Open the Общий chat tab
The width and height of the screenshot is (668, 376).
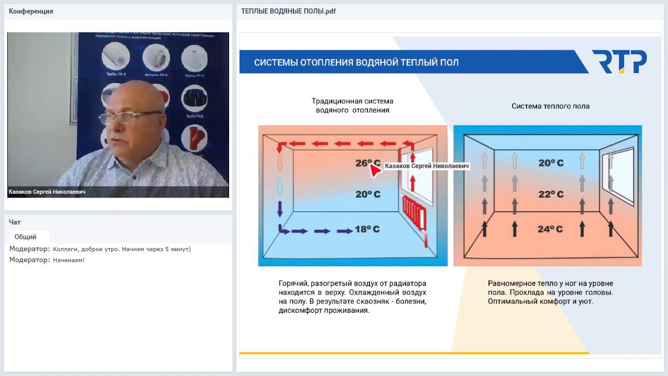click(x=26, y=237)
